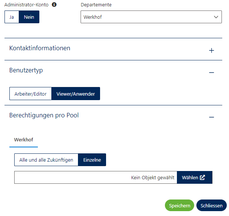Click the chevron arrow of Departemente dropdown
Image resolution: width=229 pixels, height=216 pixels.
[216, 17]
